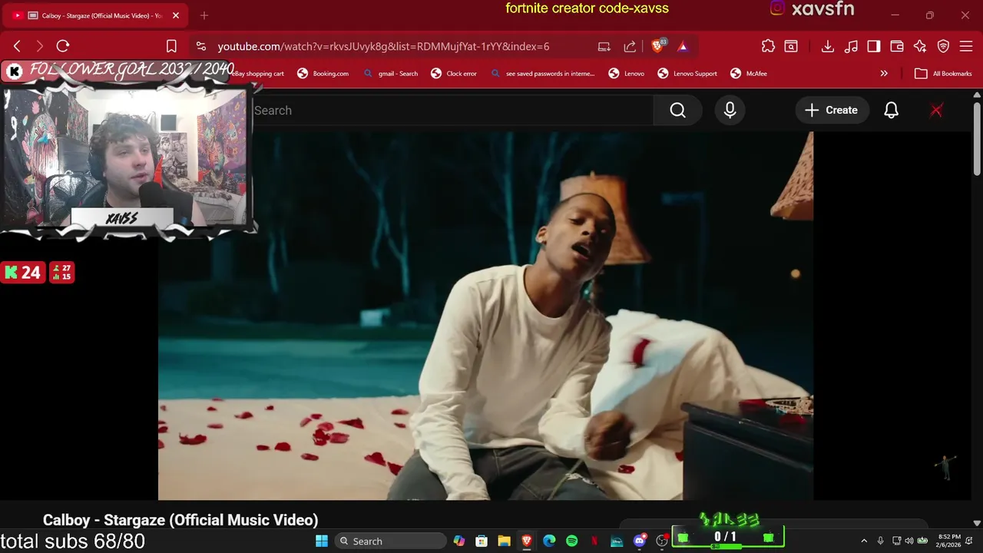This screenshot has width=983, height=553.
Task: Open Microsoft Store from the taskbar
Action: (x=482, y=541)
